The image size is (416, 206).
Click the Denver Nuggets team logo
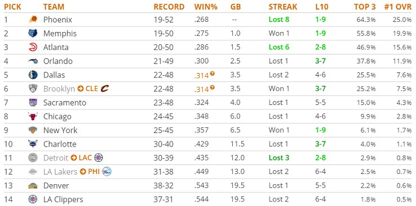click(33, 186)
